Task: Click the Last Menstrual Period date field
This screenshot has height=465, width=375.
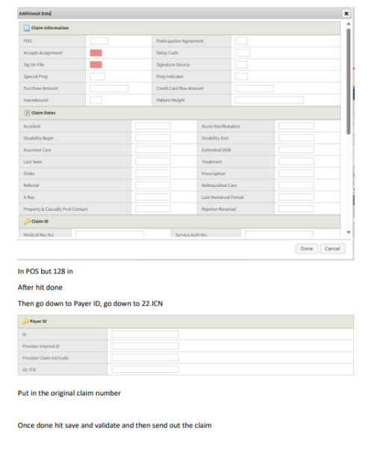Action: [296, 197]
